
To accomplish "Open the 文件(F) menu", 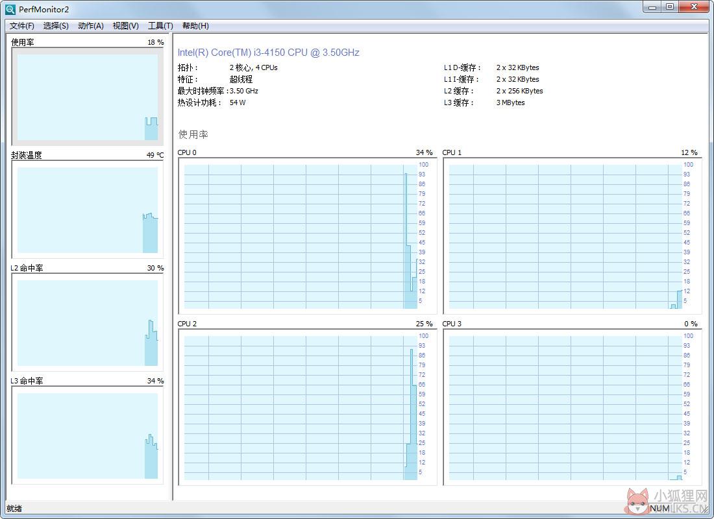I will click(x=22, y=25).
